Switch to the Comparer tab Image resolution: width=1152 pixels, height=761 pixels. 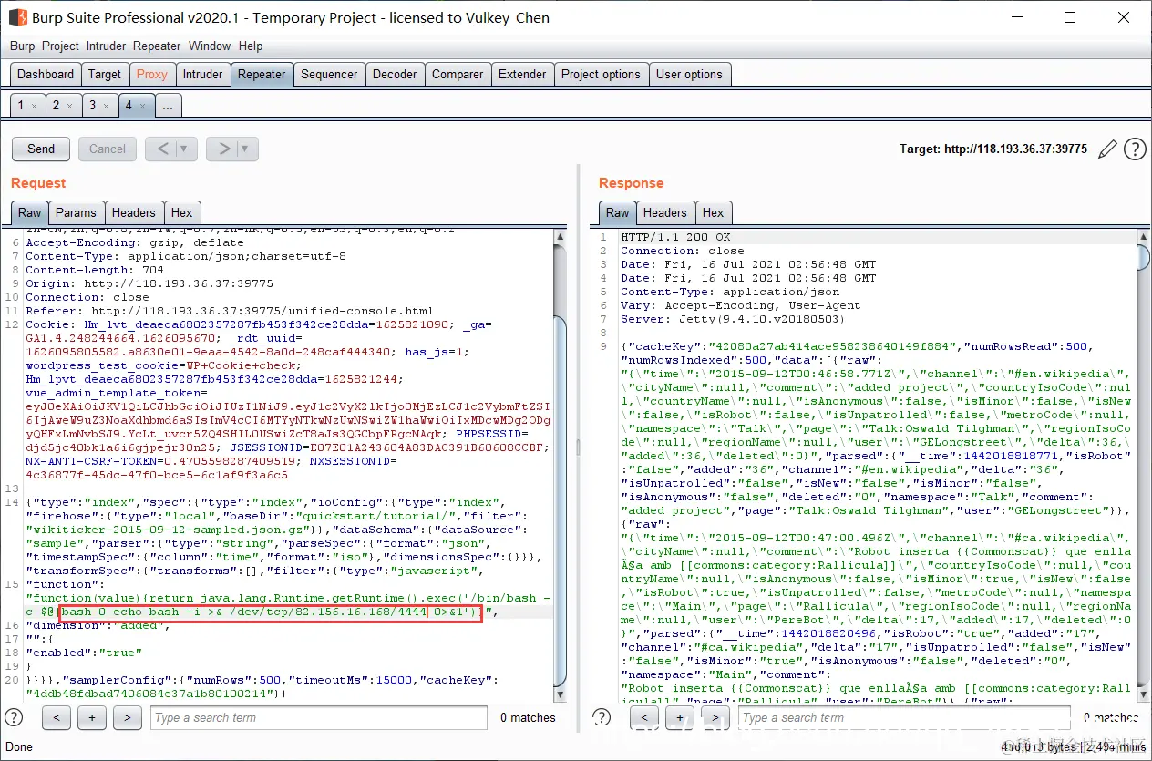click(458, 75)
